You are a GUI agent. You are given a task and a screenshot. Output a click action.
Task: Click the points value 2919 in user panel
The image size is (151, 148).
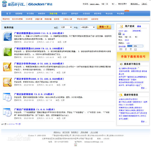click(127, 40)
